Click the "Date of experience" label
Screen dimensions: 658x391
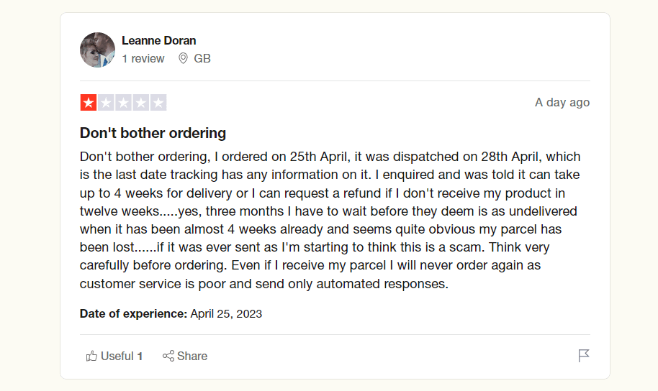[x=133, y=313]
